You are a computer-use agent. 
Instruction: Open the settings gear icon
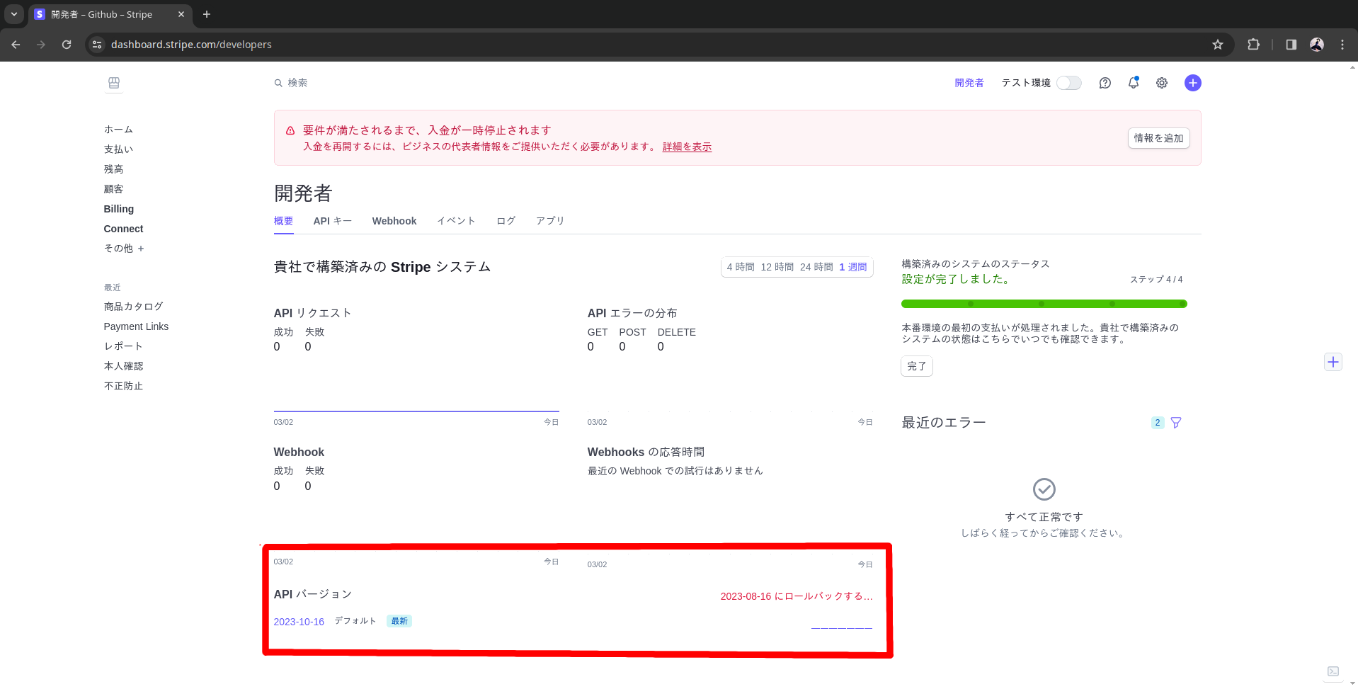coord(1162,83)
